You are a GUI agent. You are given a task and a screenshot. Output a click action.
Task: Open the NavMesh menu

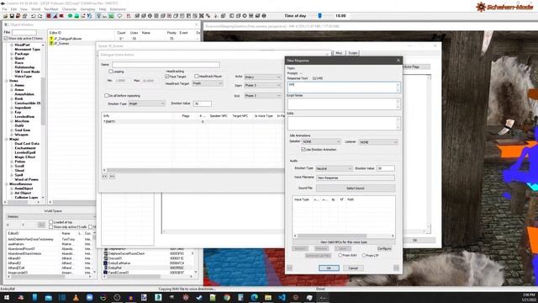click(x=51, y=9)
